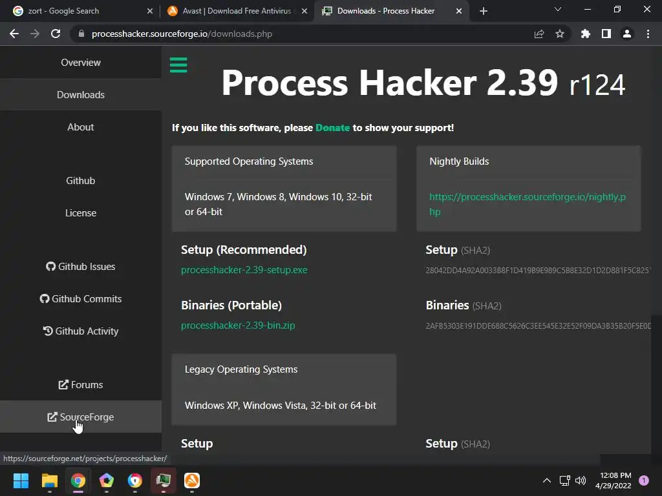Reload the Process Hacker downloads page

coord(56,34)
